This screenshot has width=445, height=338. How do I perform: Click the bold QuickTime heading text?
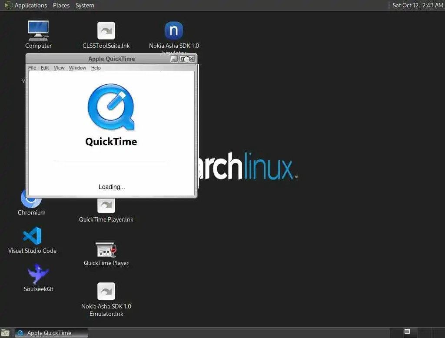click(111, 142)
